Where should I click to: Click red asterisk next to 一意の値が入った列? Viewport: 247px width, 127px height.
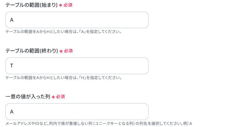(53, 97)
